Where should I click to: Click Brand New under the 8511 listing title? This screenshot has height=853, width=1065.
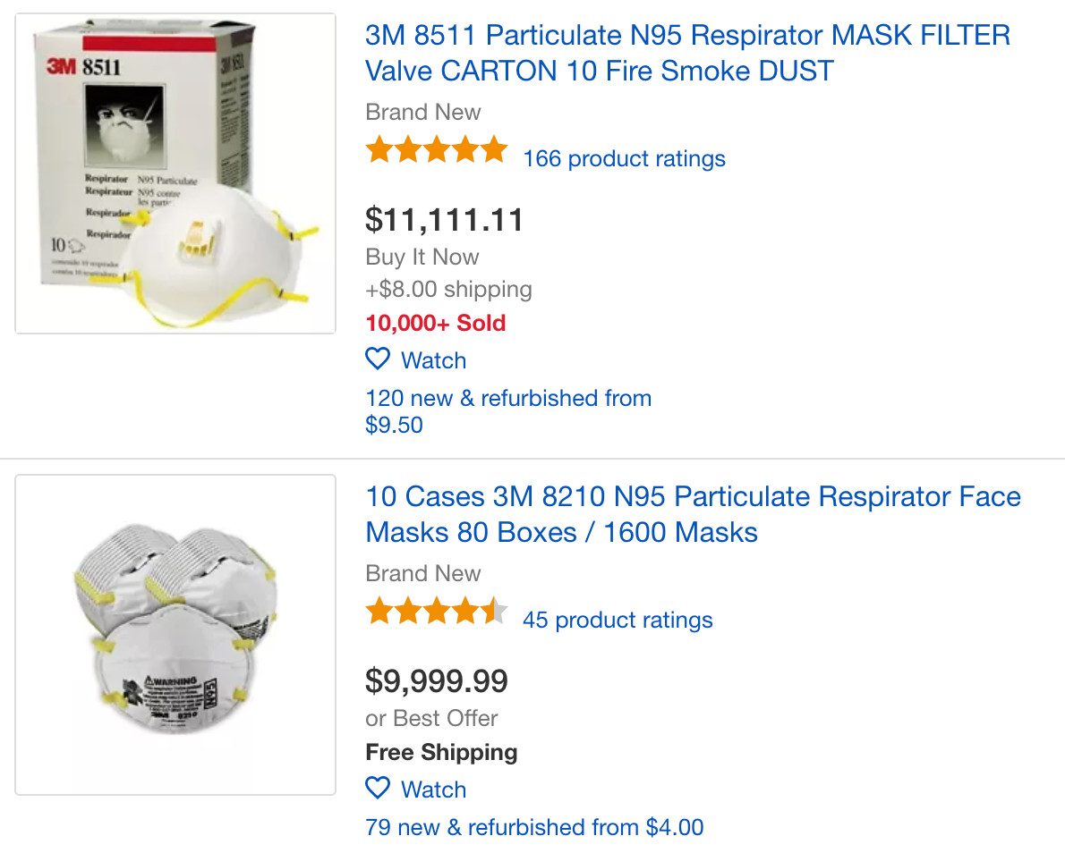[422, 113]
